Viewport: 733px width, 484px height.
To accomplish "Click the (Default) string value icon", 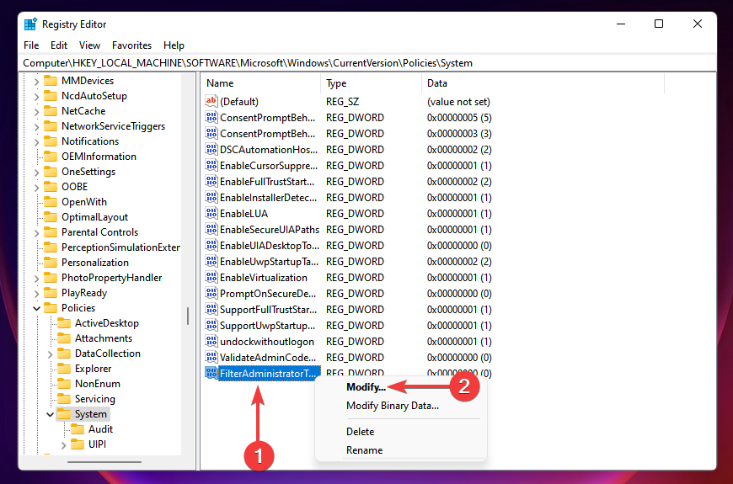I will click(x=211, y=101).
